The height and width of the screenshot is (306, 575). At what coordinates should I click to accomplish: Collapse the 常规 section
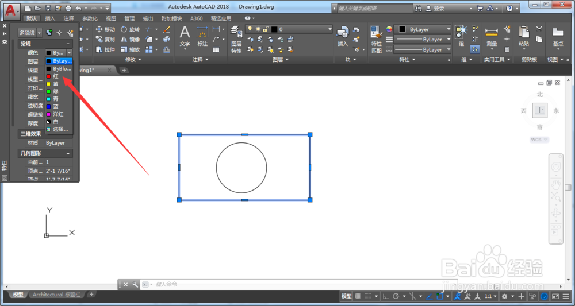click(67, 44)
